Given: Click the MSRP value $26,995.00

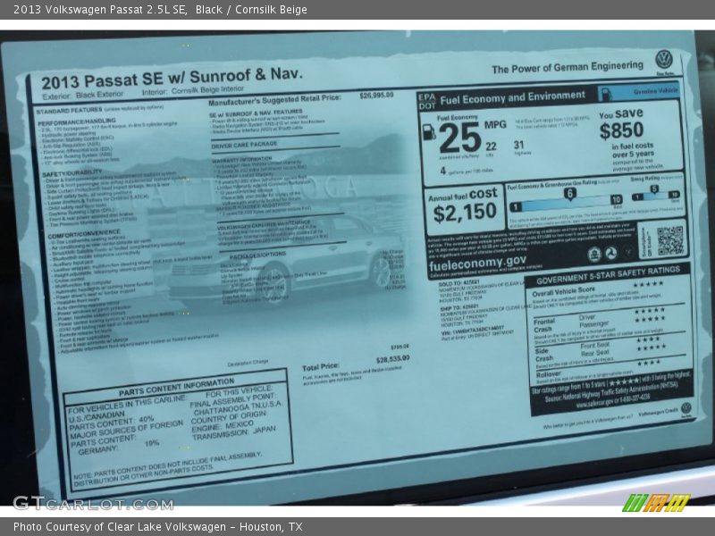Looking at the screenshot, I should click(376, 96).
